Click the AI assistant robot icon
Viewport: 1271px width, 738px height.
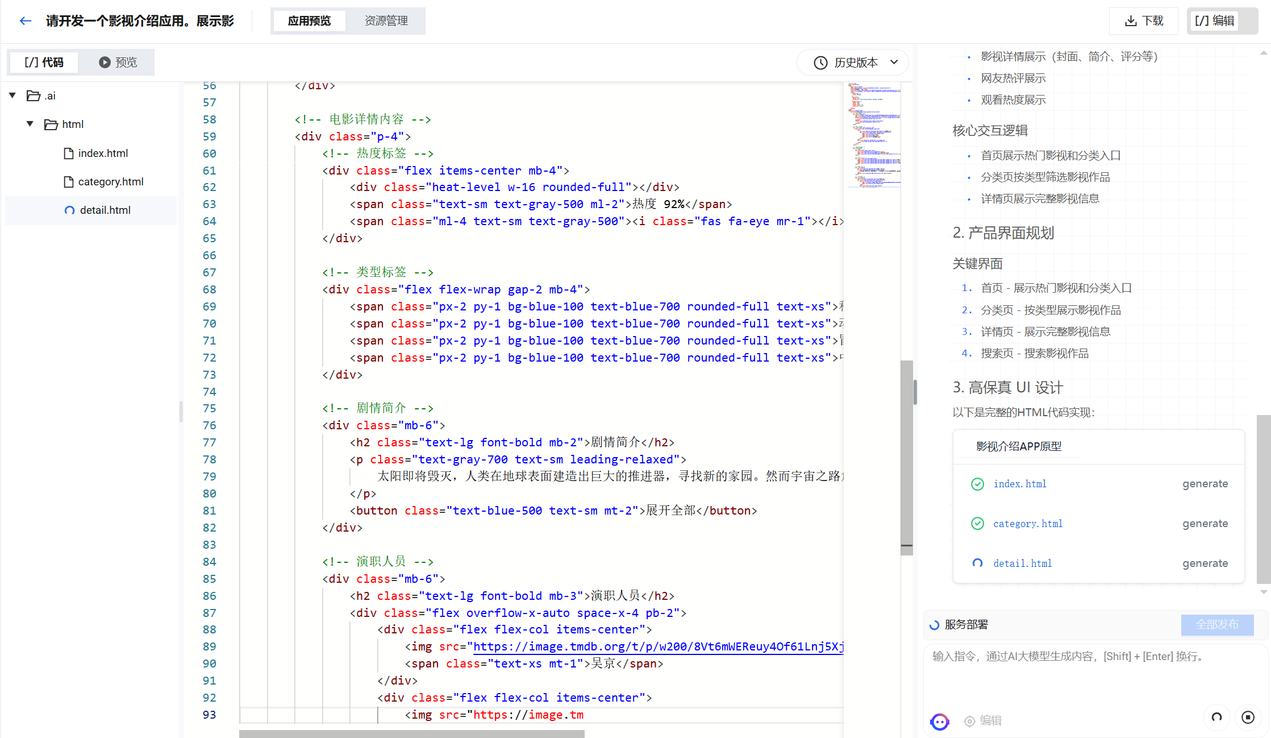click(x=940, y=722)
